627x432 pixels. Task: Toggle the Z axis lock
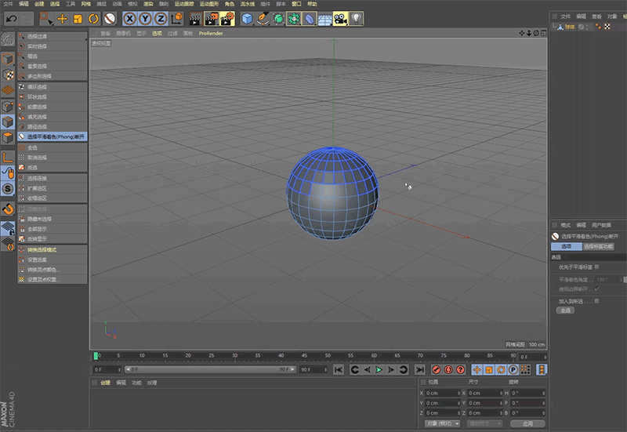point(161,19)
